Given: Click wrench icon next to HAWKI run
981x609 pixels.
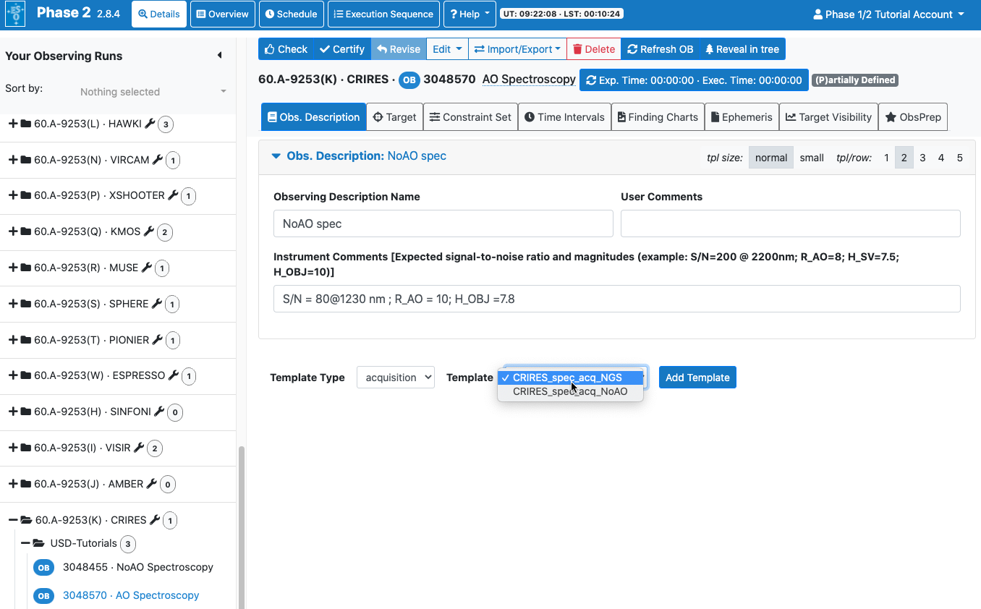Looking at the screenshot, I should (150, 124).
